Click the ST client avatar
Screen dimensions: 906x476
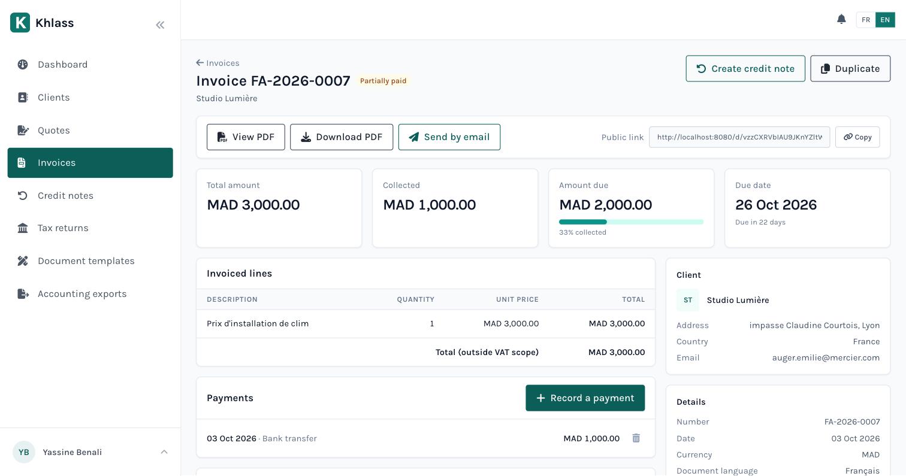click(x=688, y=300)
